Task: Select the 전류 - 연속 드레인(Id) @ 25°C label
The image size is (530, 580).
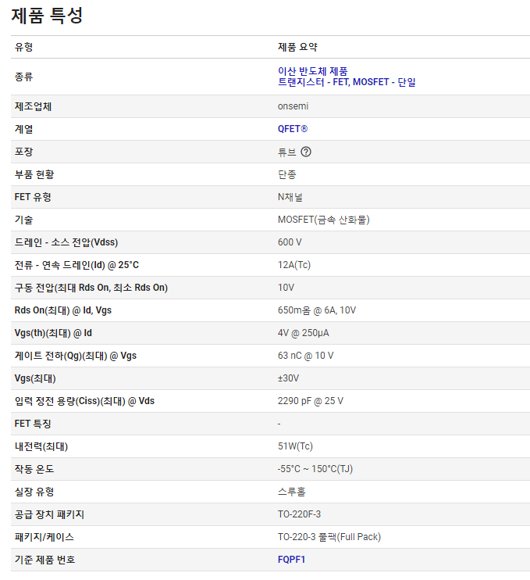Action: pos(76,265)
